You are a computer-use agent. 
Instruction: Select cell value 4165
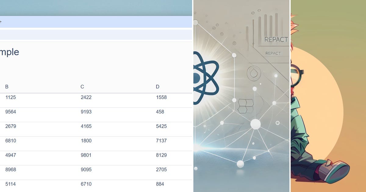pos(86,126)
